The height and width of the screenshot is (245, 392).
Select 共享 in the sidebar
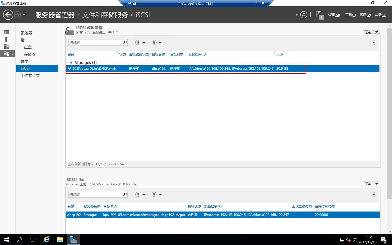(24, 61)
